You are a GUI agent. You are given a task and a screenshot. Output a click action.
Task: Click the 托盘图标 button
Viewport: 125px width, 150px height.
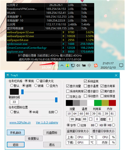pos(52,133)
